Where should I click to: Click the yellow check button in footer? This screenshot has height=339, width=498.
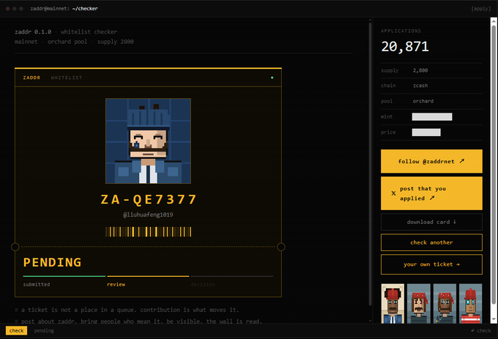click(17, 331)
